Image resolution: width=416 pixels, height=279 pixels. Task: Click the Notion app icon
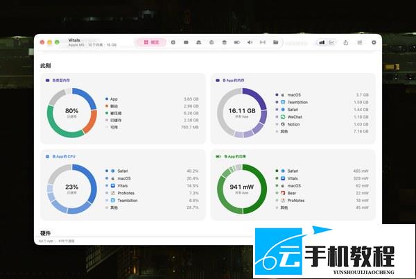[283, 124]
